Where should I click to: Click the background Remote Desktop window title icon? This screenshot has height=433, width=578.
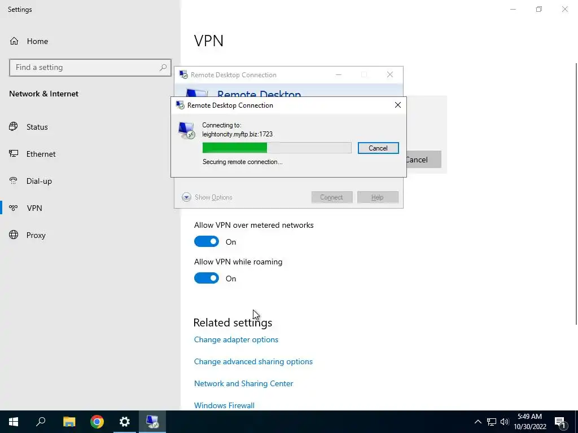pyautogui.click(x=183, y=75)
